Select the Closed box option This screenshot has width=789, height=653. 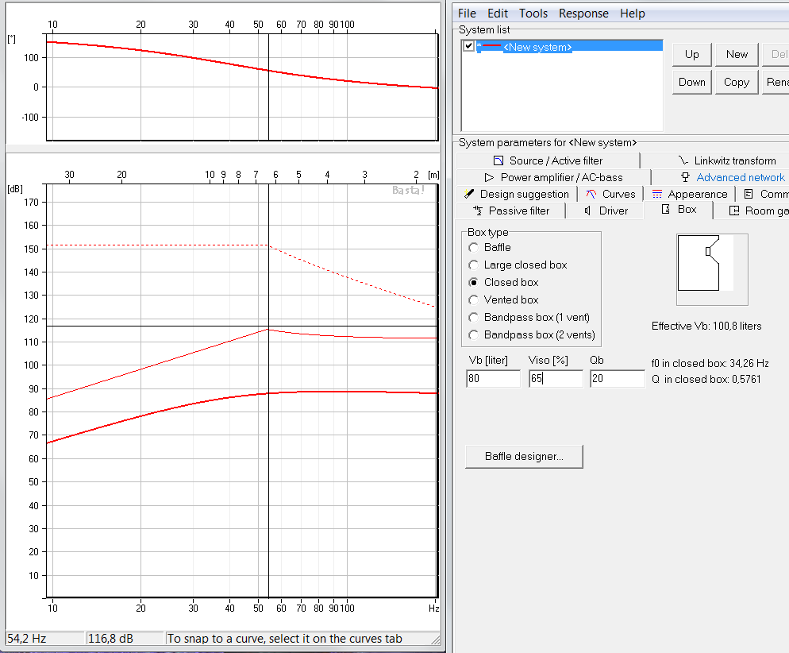click(473, 283)
